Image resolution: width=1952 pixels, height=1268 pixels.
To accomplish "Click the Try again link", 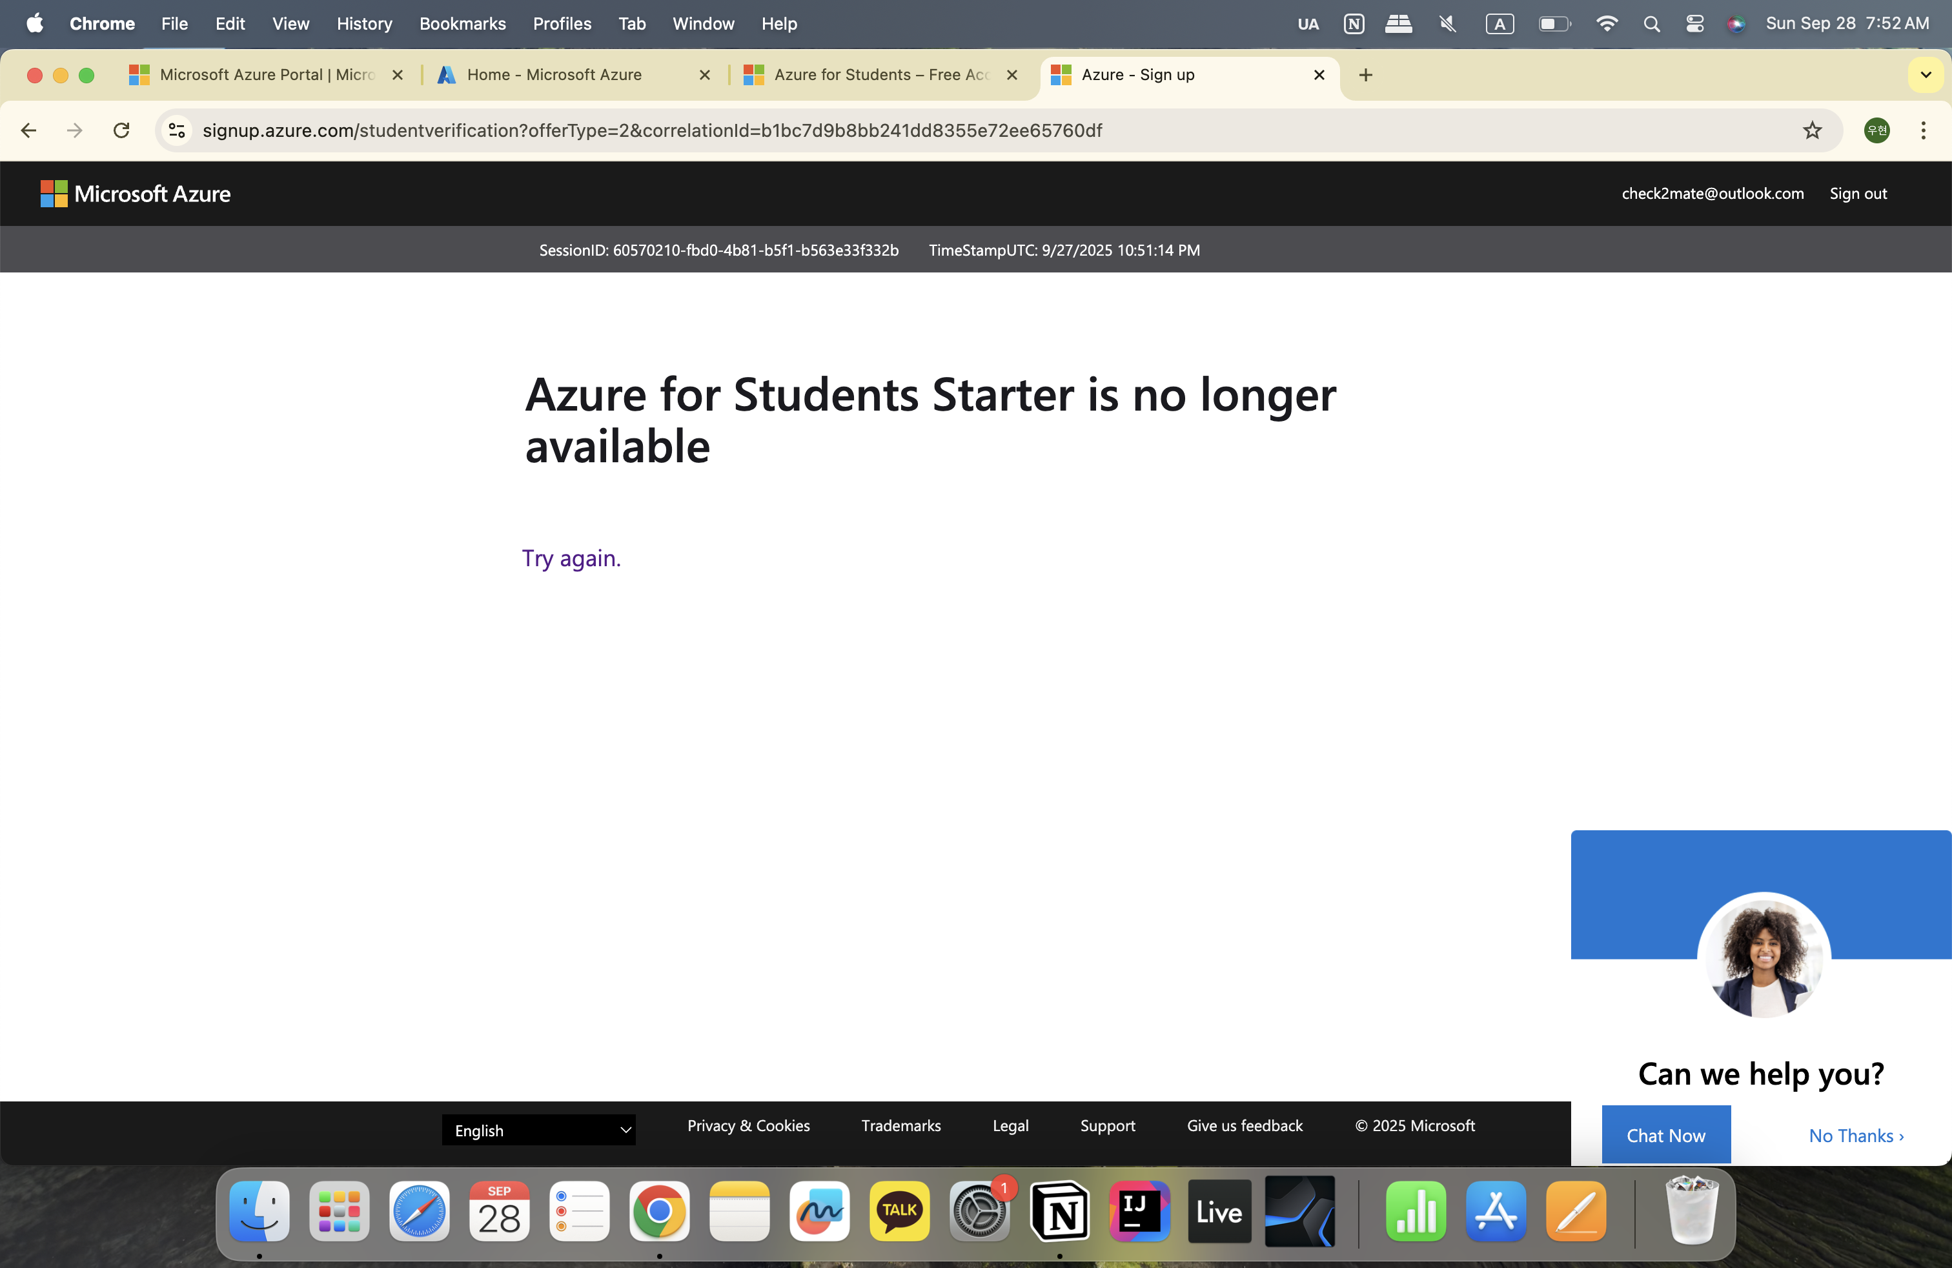I will click(572, 558).
